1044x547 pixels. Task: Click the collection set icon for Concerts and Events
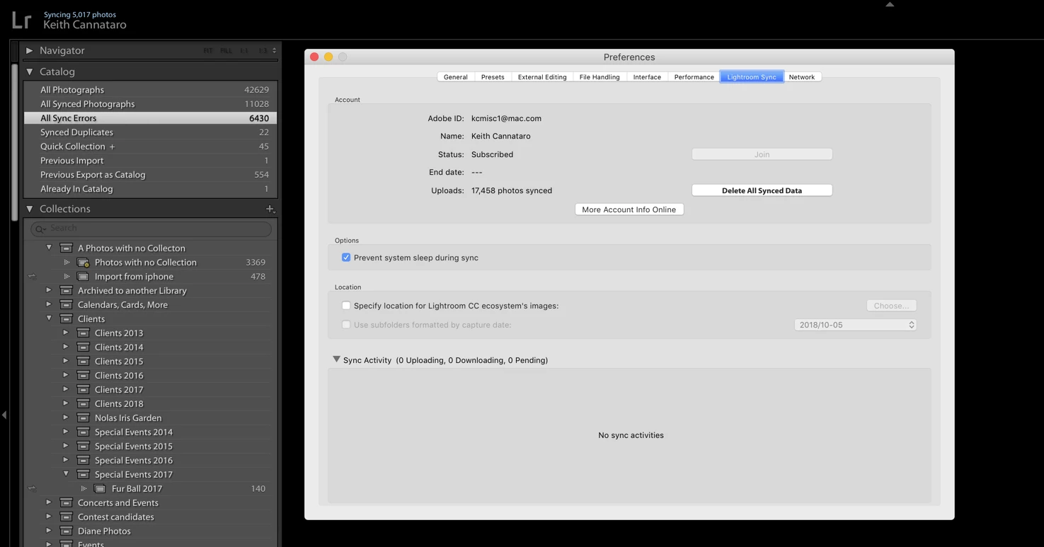point(66,503)
